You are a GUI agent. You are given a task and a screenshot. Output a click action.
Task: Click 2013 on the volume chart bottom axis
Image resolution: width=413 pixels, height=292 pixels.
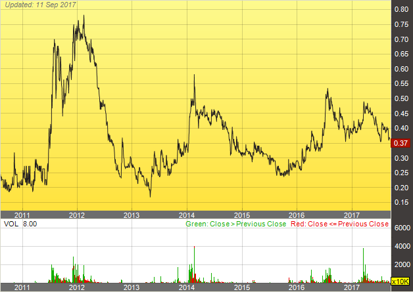tap(132, 287)
